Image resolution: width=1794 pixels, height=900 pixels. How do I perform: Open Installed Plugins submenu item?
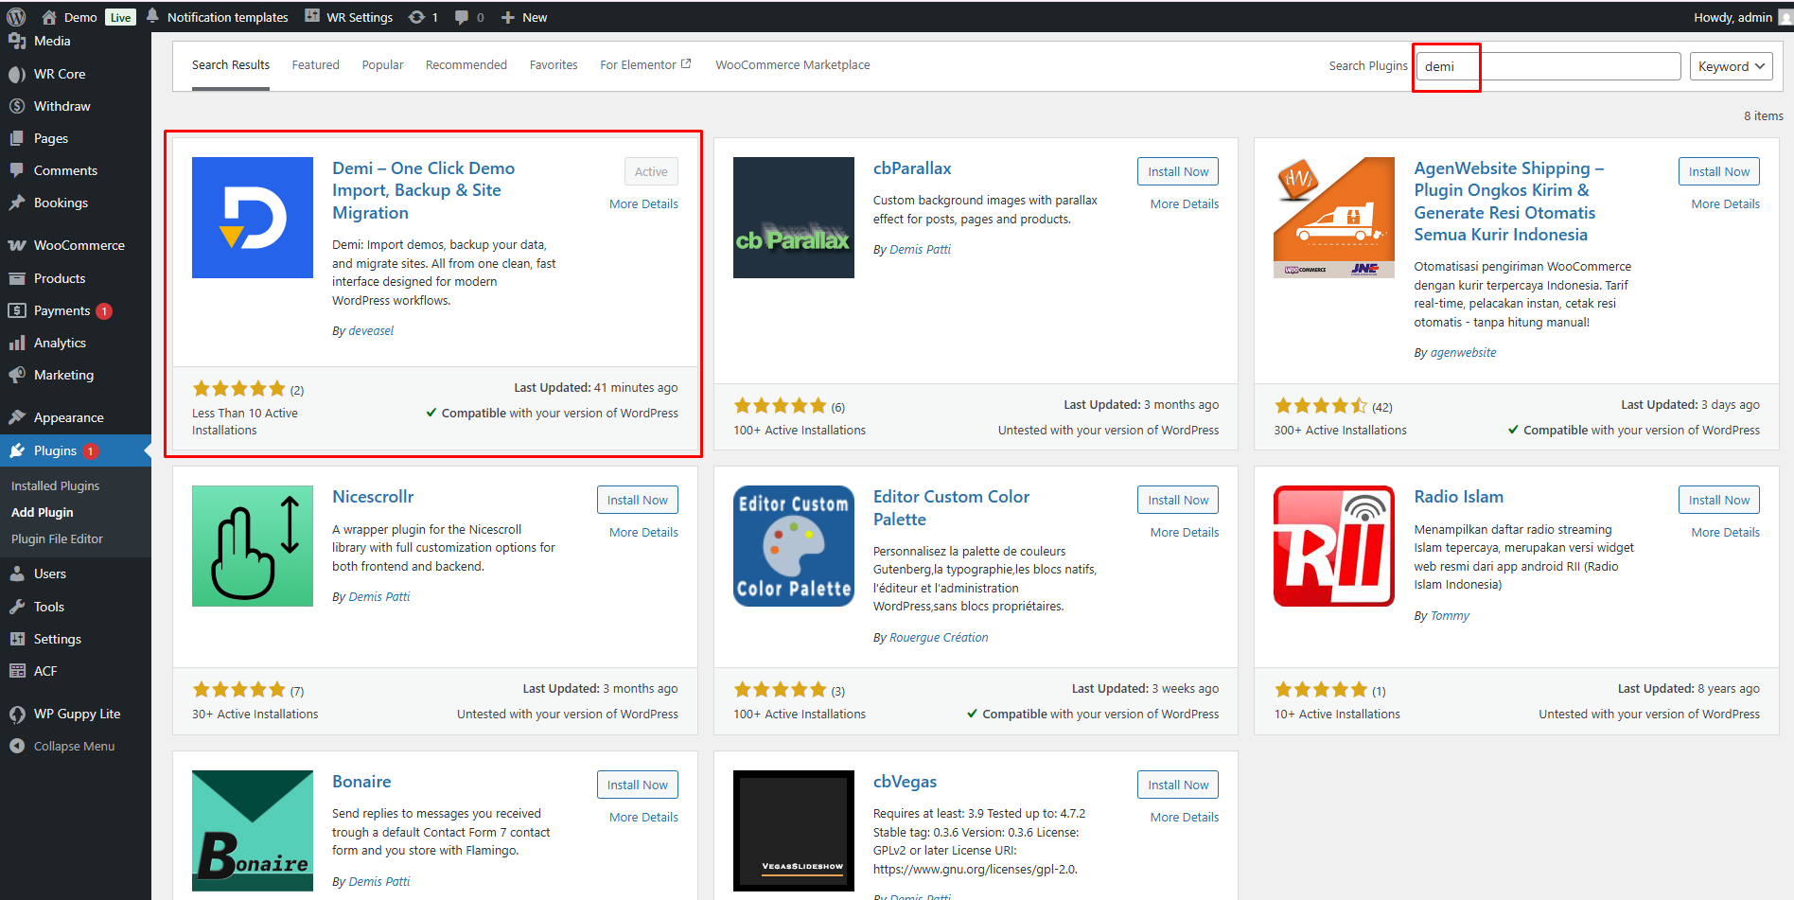tap(55, 485)
